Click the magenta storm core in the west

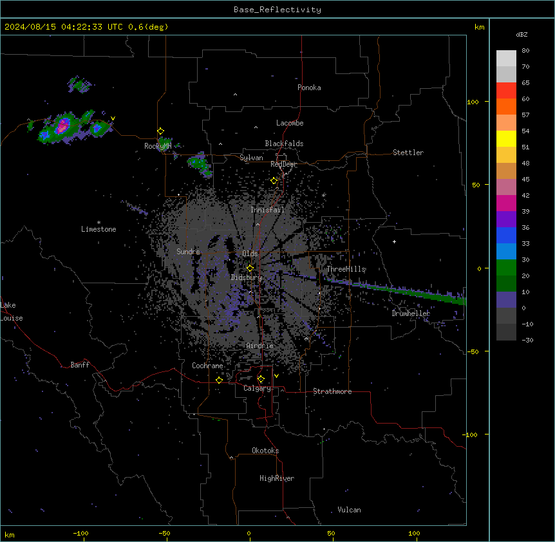[63, 126]
